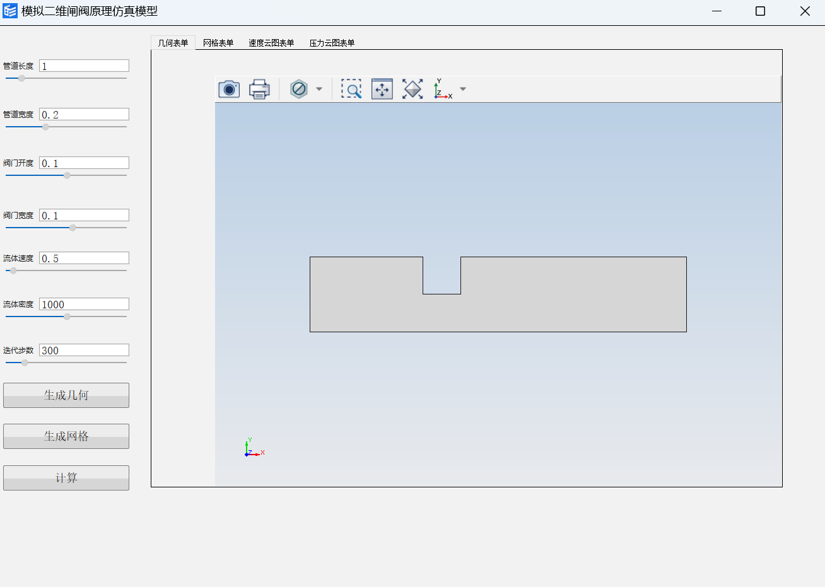The width and height of the screenshot is (825, 587).
Task: Open the 压力云图表单 tab
Action: (x=332, y=43)
